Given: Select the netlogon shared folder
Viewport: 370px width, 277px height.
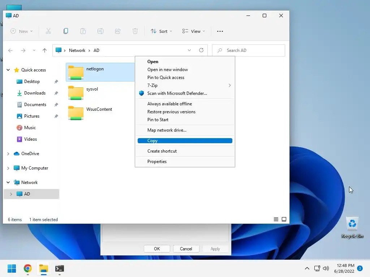Looking at the screenshot, I should tap(100, 72).
